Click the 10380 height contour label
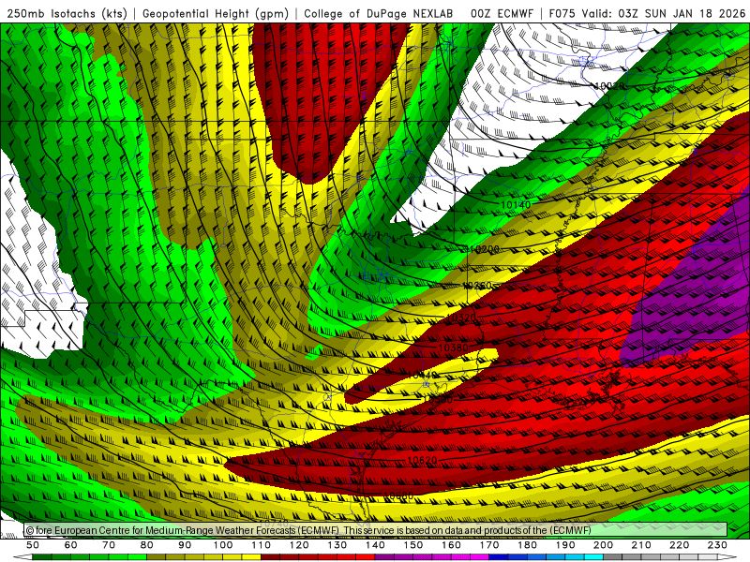The width and height of the screenshot is (750, 562). 453,348
